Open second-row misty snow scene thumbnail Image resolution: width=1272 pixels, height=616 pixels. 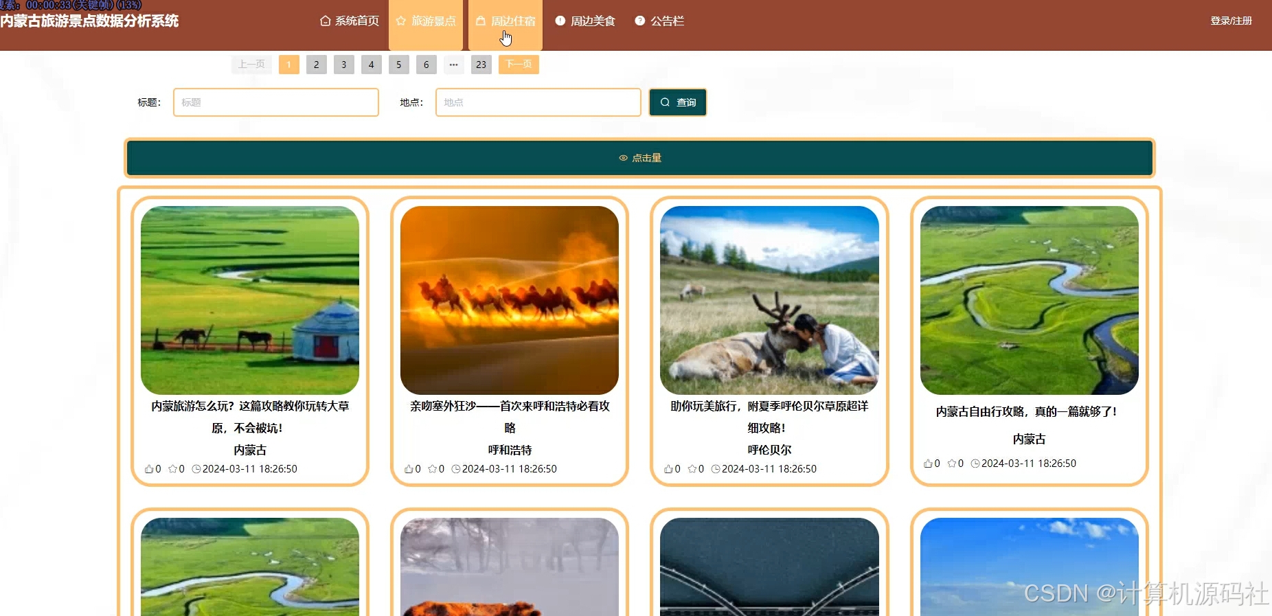point(510,567)
